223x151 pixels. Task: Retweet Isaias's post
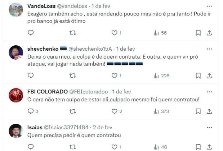73,147
